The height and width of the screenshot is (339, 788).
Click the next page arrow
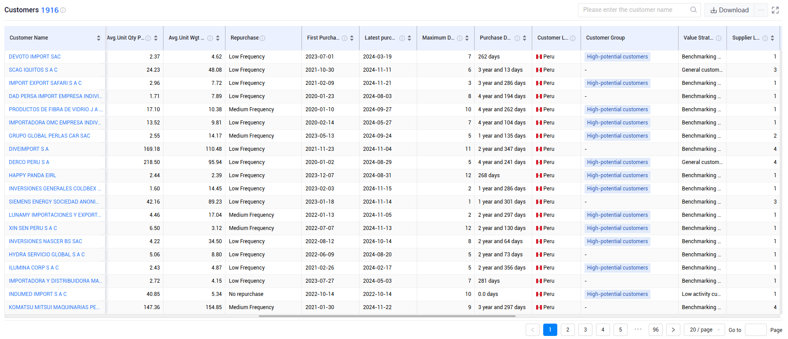coord(673,330)
